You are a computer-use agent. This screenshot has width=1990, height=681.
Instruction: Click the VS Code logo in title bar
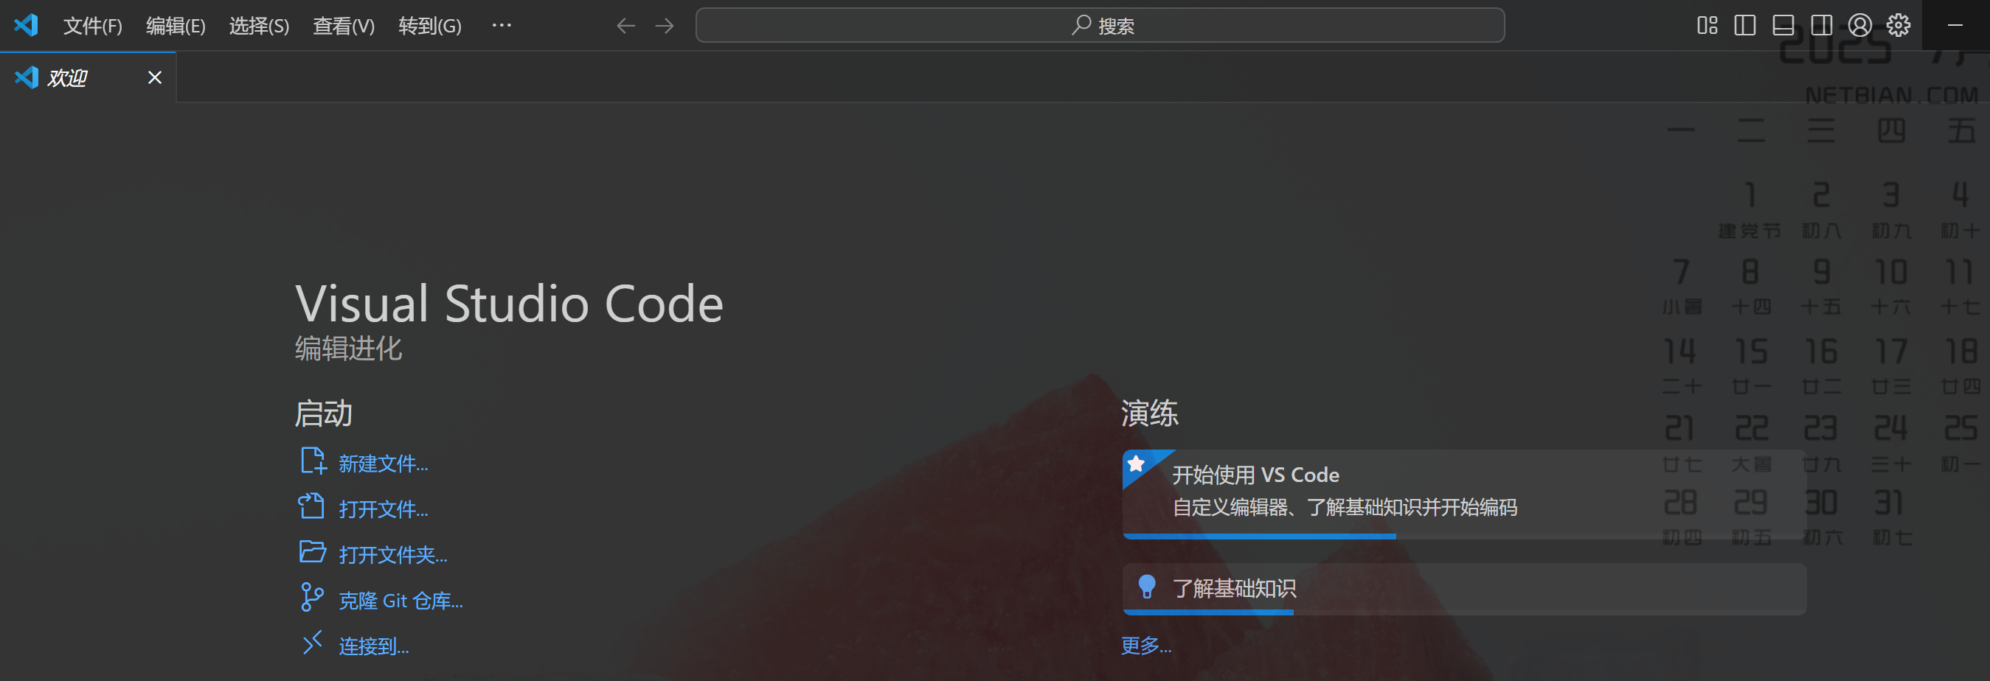pyautogui.click(x=27, y=25)
